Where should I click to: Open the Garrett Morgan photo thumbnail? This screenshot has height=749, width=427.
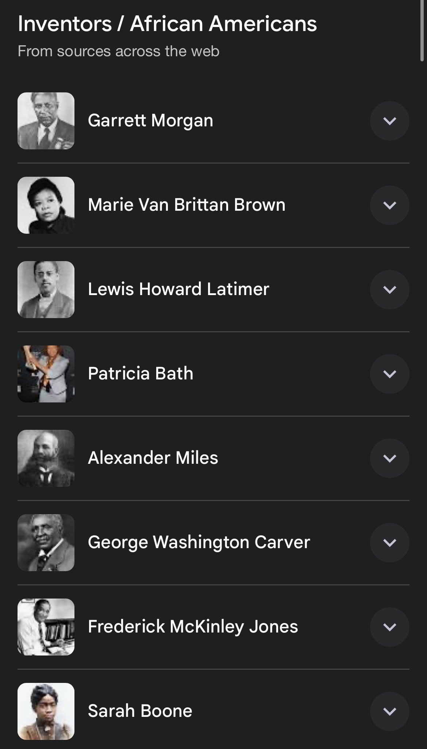point(46,121)
